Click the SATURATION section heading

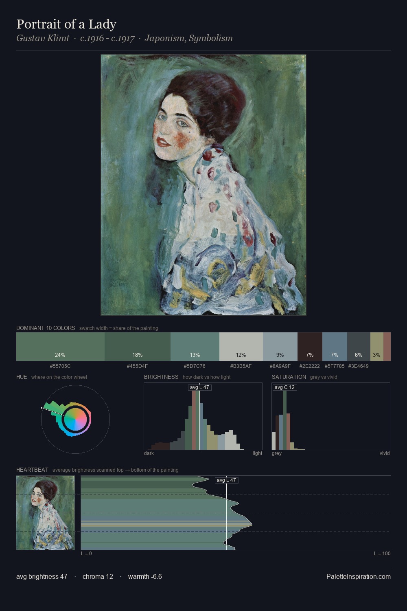[289, 377]
